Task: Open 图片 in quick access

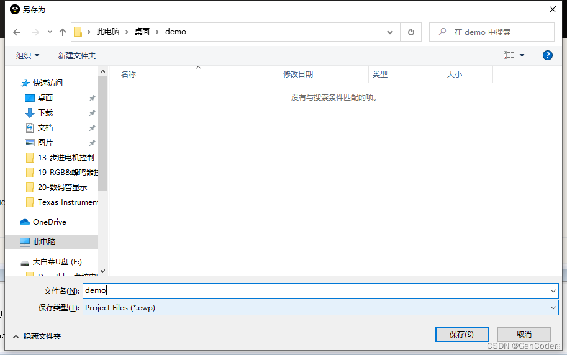Action: (45, 142)
